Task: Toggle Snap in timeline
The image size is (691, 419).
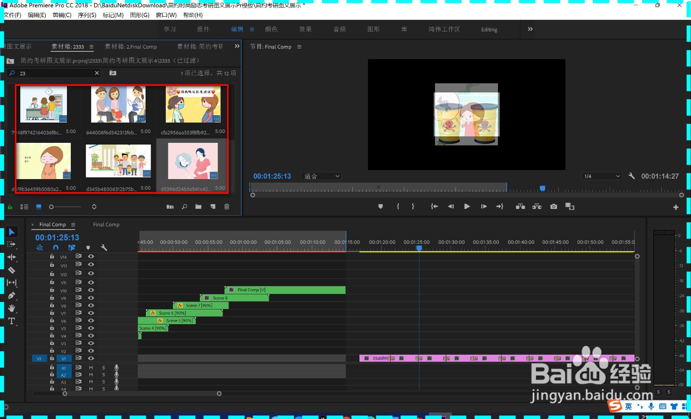Action: pos(56,248)
